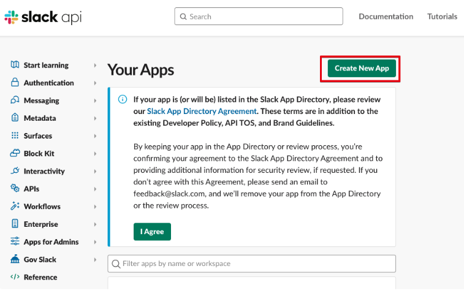Select Enterprise in sidebar
The height and width of the screenshot is (293, 464).
41,224
